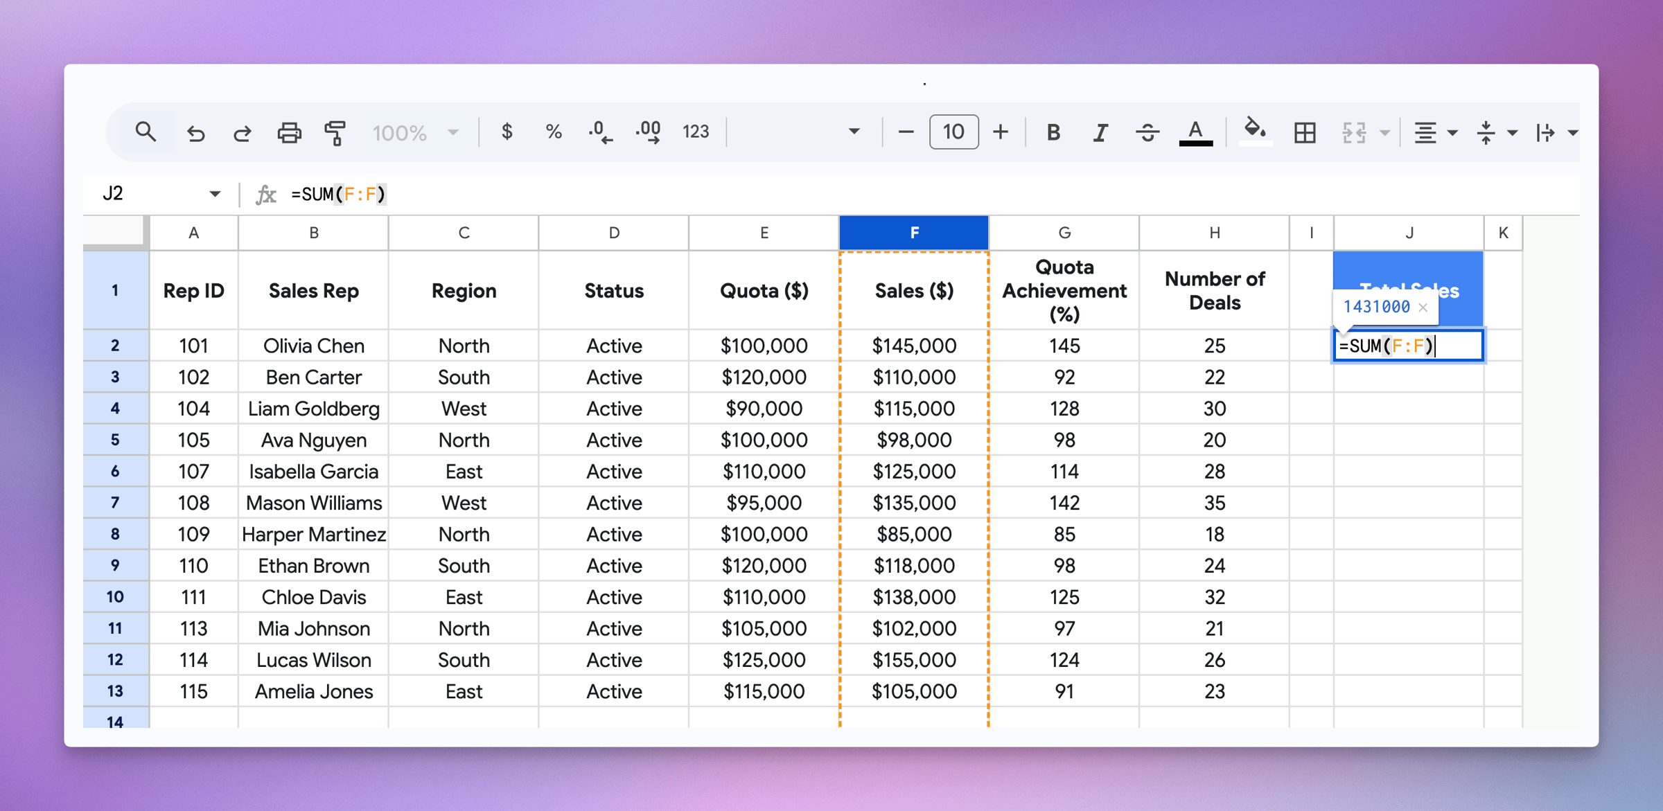
Task: Decrease decimal places
Action: (600, 132)
